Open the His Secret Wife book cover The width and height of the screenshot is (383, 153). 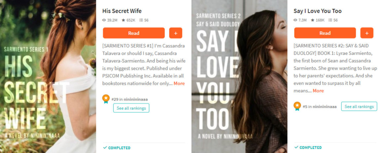tap(48, 76)
